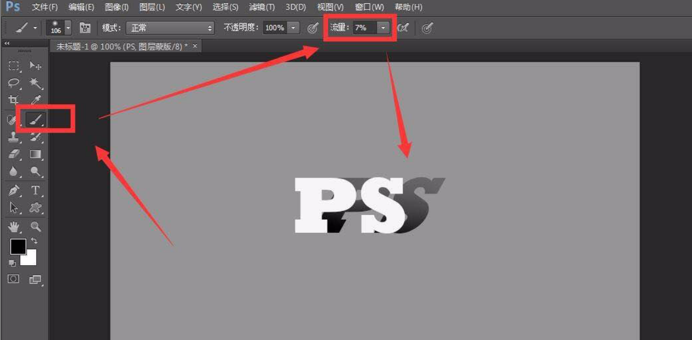The width and height of the screenshot is (692, 340).
Task: Select the History Brush tool
Action: click(x=36, y=137)
